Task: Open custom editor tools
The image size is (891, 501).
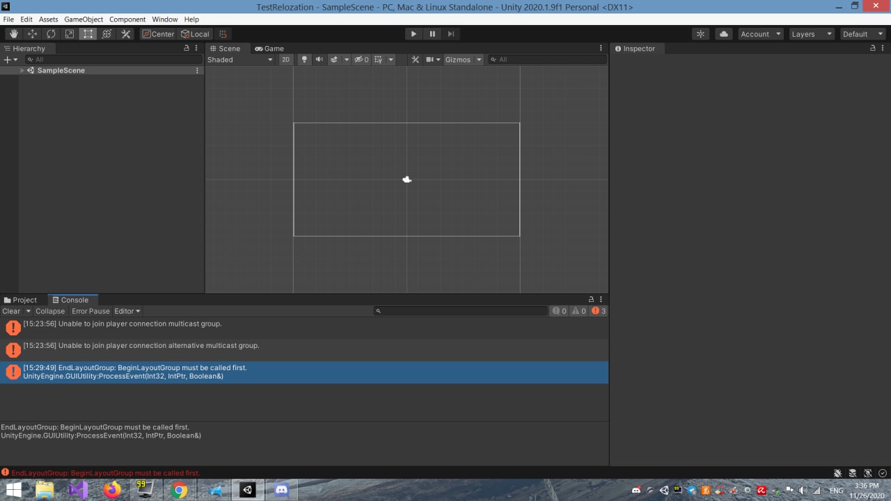Action: [126, 34]
